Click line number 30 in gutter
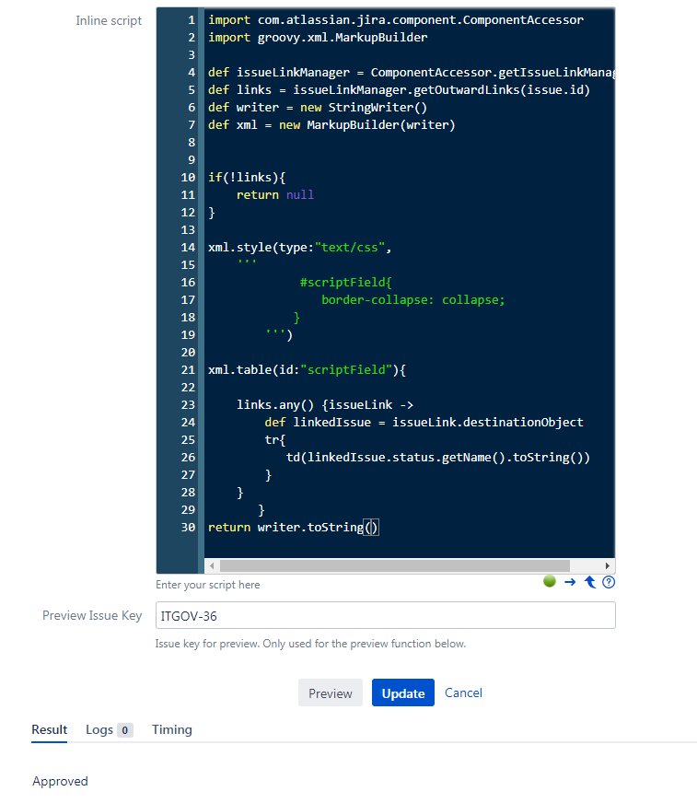 click(188, 527)
